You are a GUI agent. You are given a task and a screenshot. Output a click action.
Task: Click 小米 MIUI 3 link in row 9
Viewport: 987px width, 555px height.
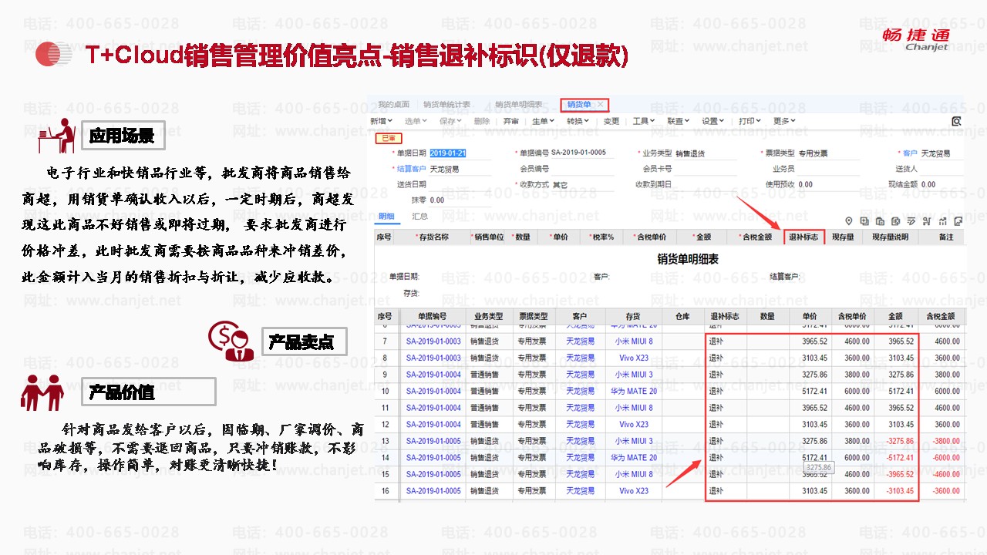pyautogui.click(x=634, y=375)
